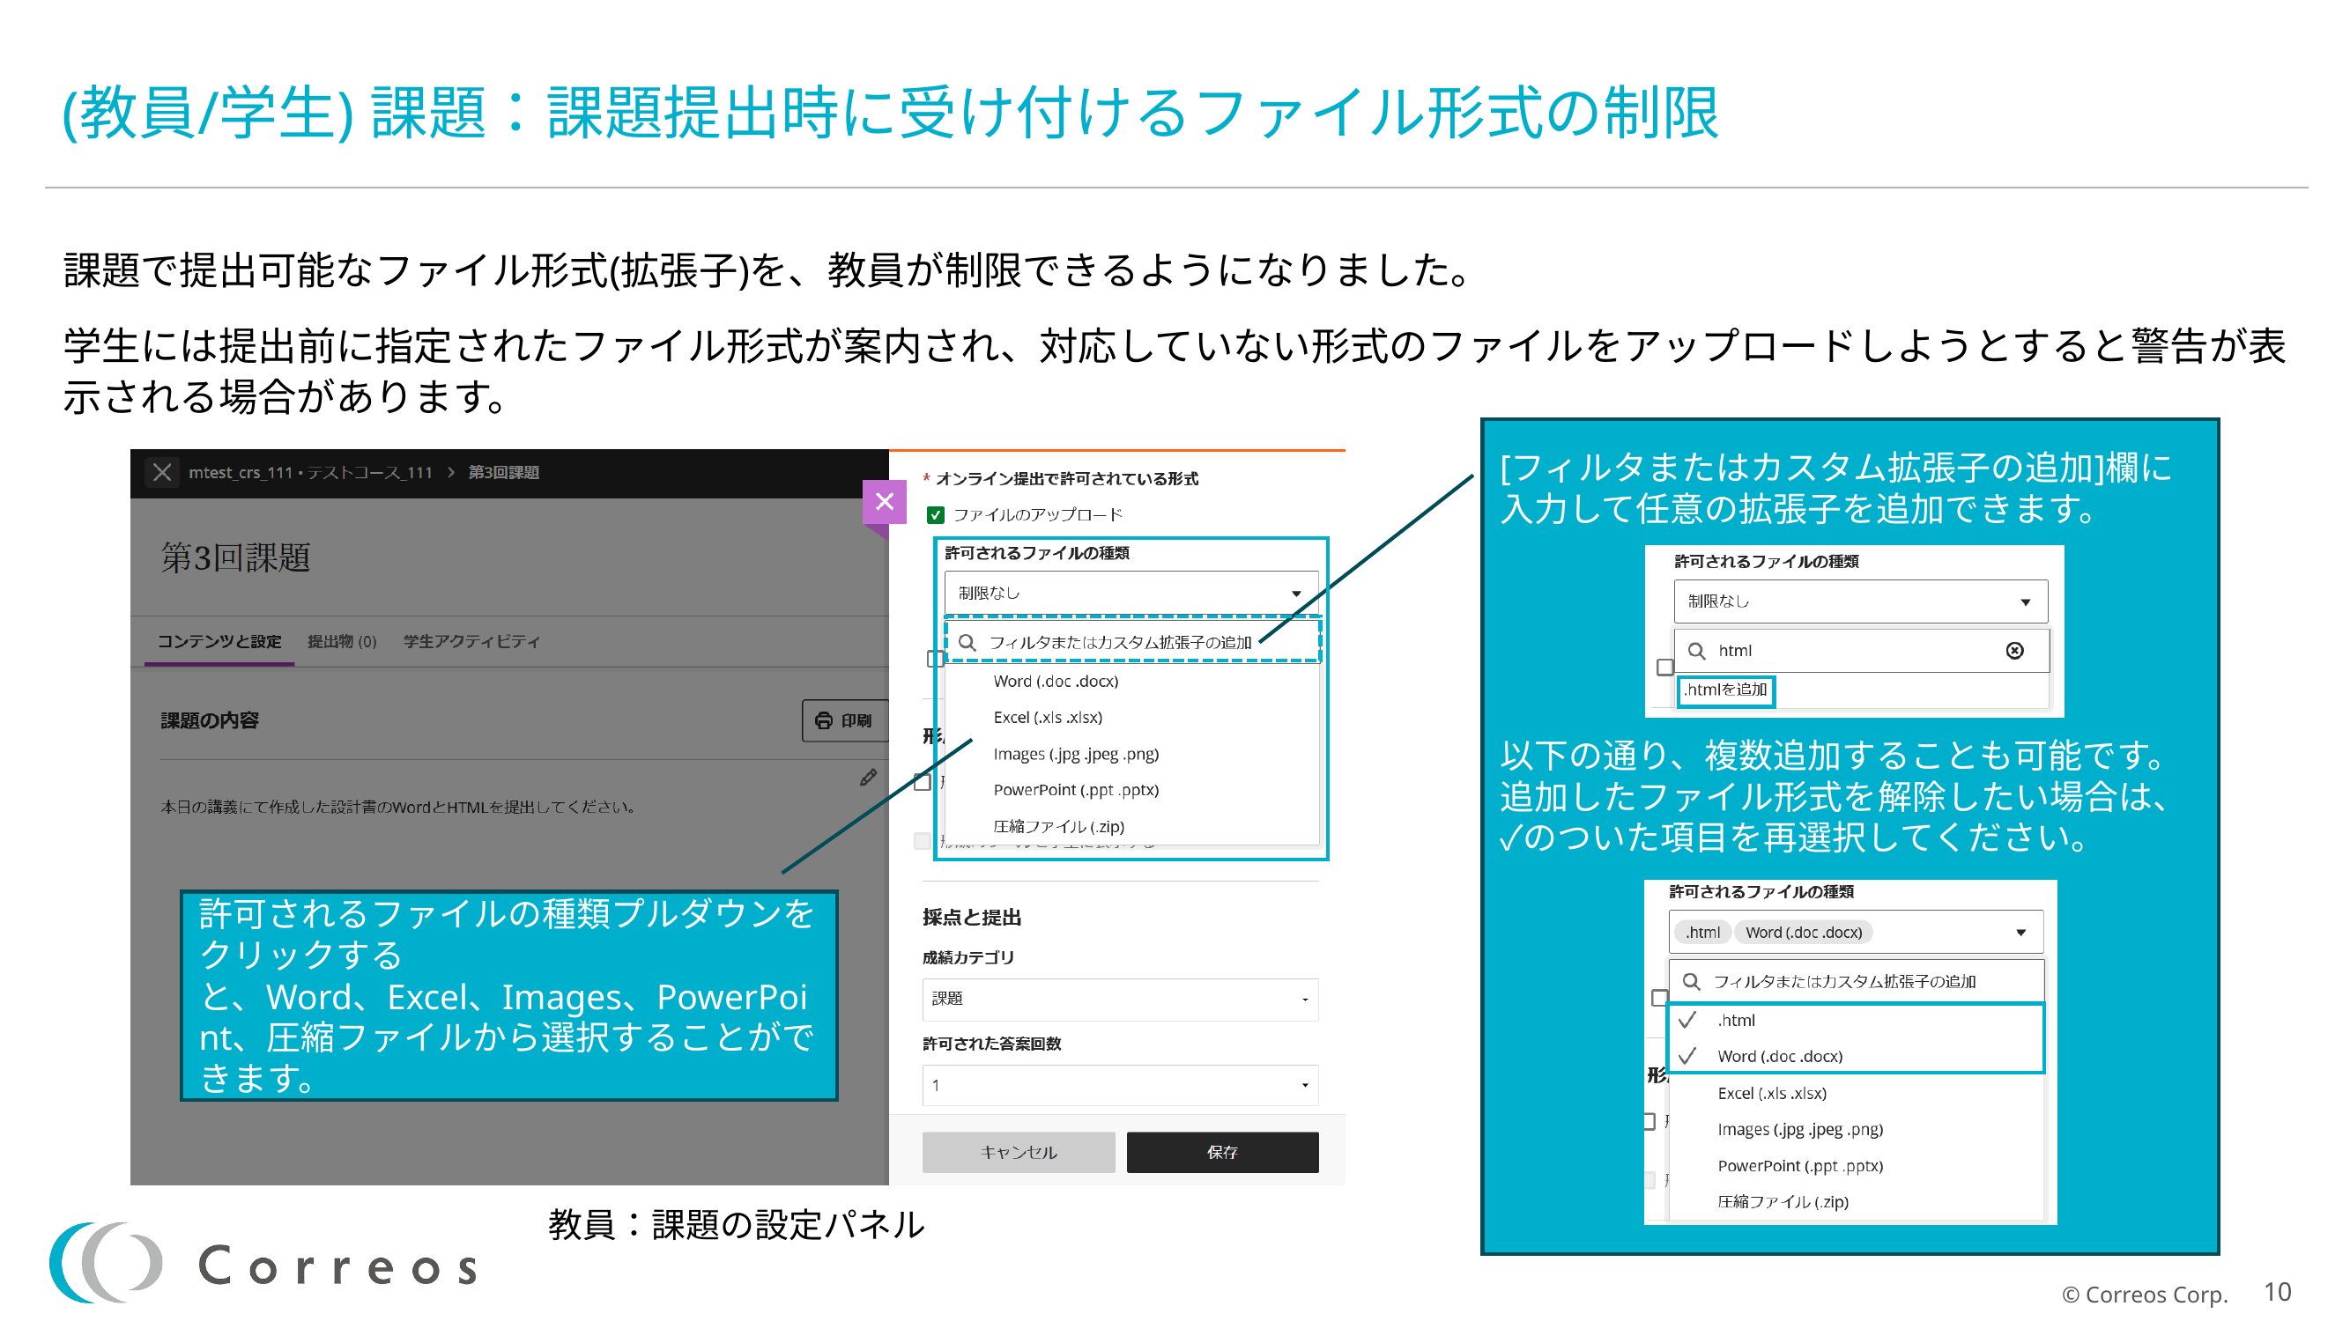The height and width of the screenshot is (1321, 2350).
Task: Deselect the checked Word (.doc .docx) entry
Action: (1857, 1056)
